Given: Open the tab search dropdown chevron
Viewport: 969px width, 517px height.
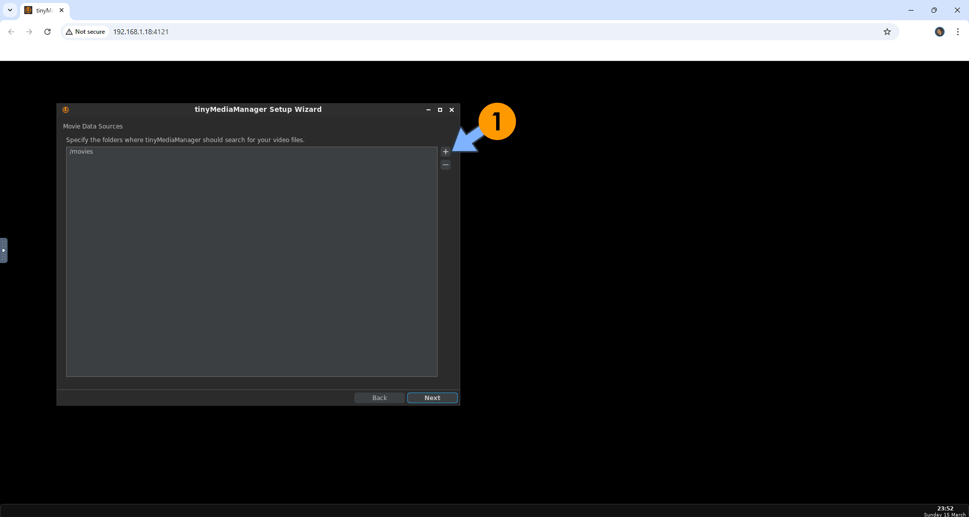Looking at the screenshot, I should [10, 10].
